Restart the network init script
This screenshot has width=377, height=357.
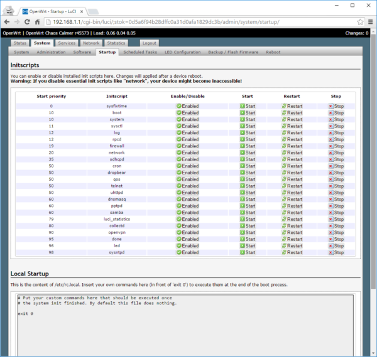pyautogui.click(x=292, y=152)
